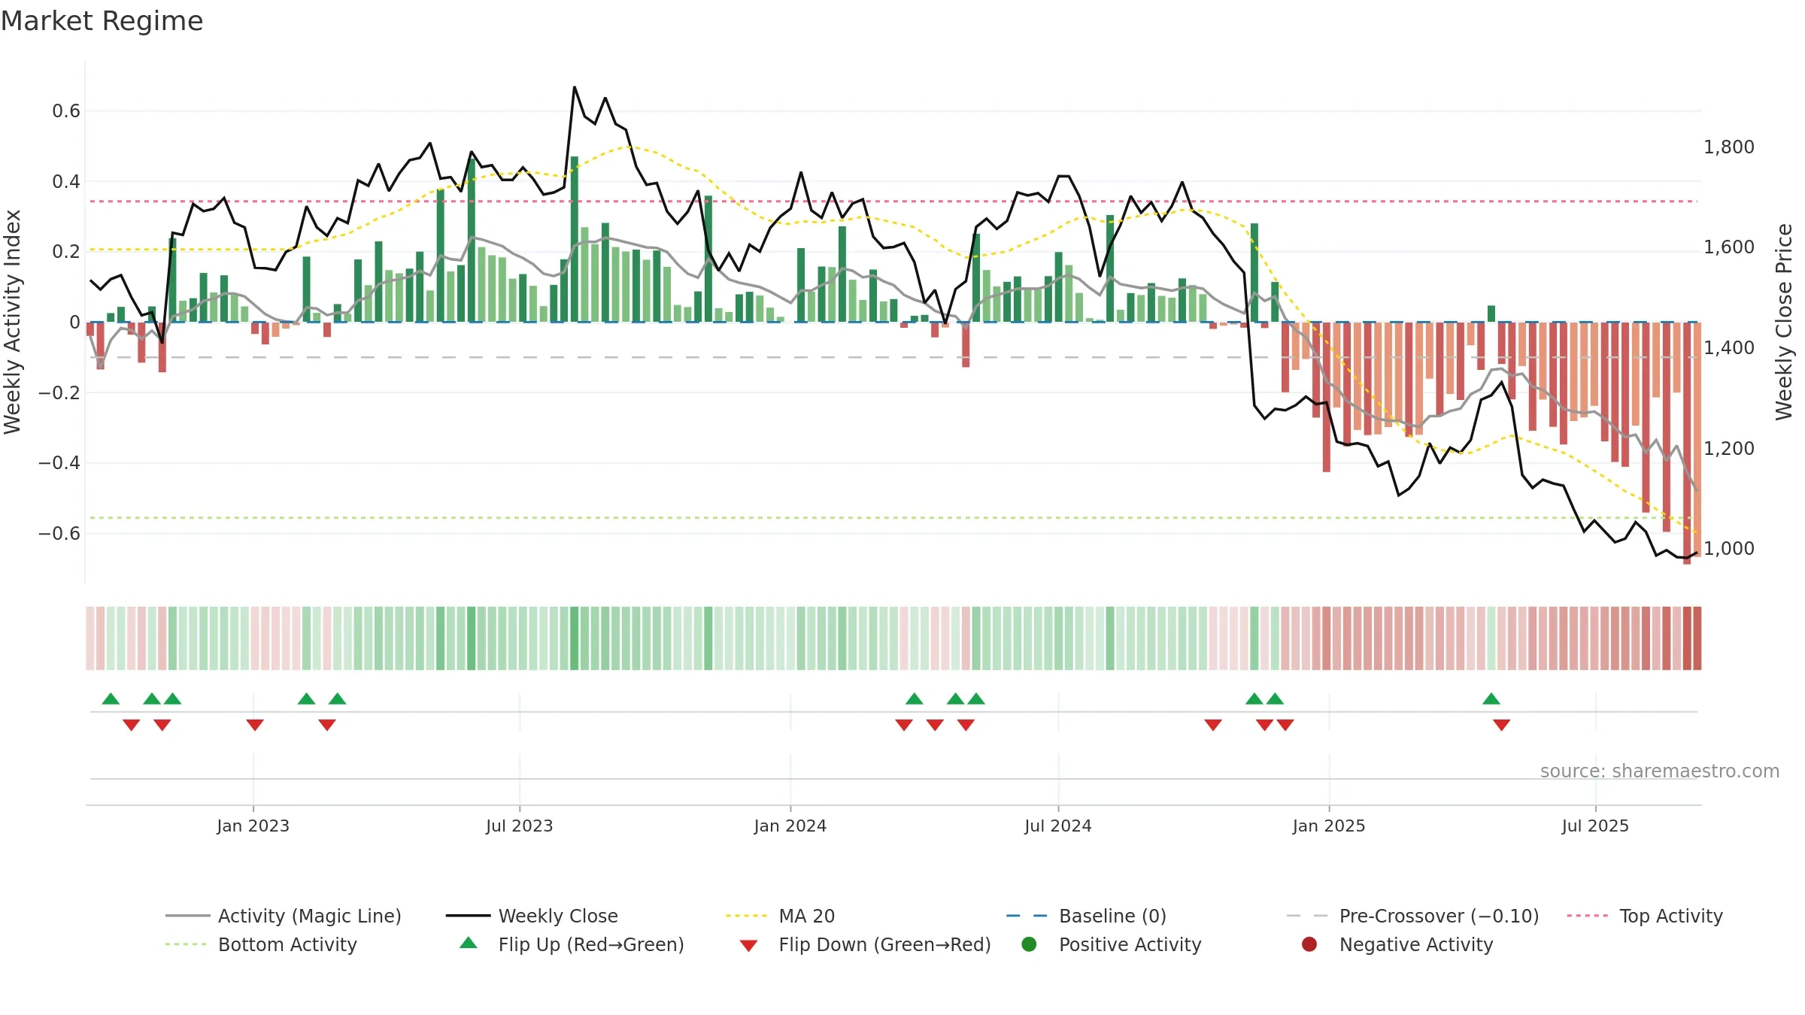Image resolution: width=1805 pixels, height=1015 pixels.
Task: Click the 1,600 price axis tick
Action: [x=1729, y=247]
